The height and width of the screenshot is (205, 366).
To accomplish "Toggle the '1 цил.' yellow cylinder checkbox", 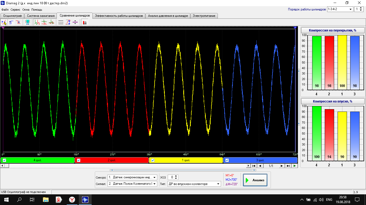I will pyautogui.click(x=153, y=160).
